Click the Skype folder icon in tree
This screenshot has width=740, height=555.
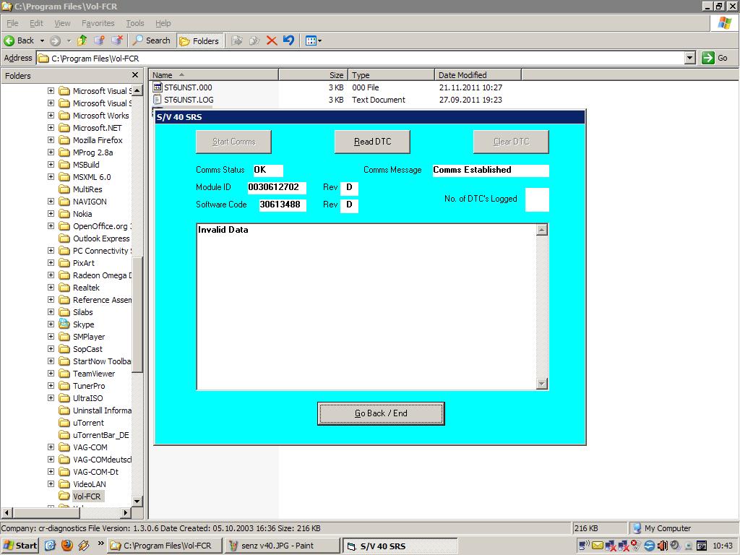(64, 324)
